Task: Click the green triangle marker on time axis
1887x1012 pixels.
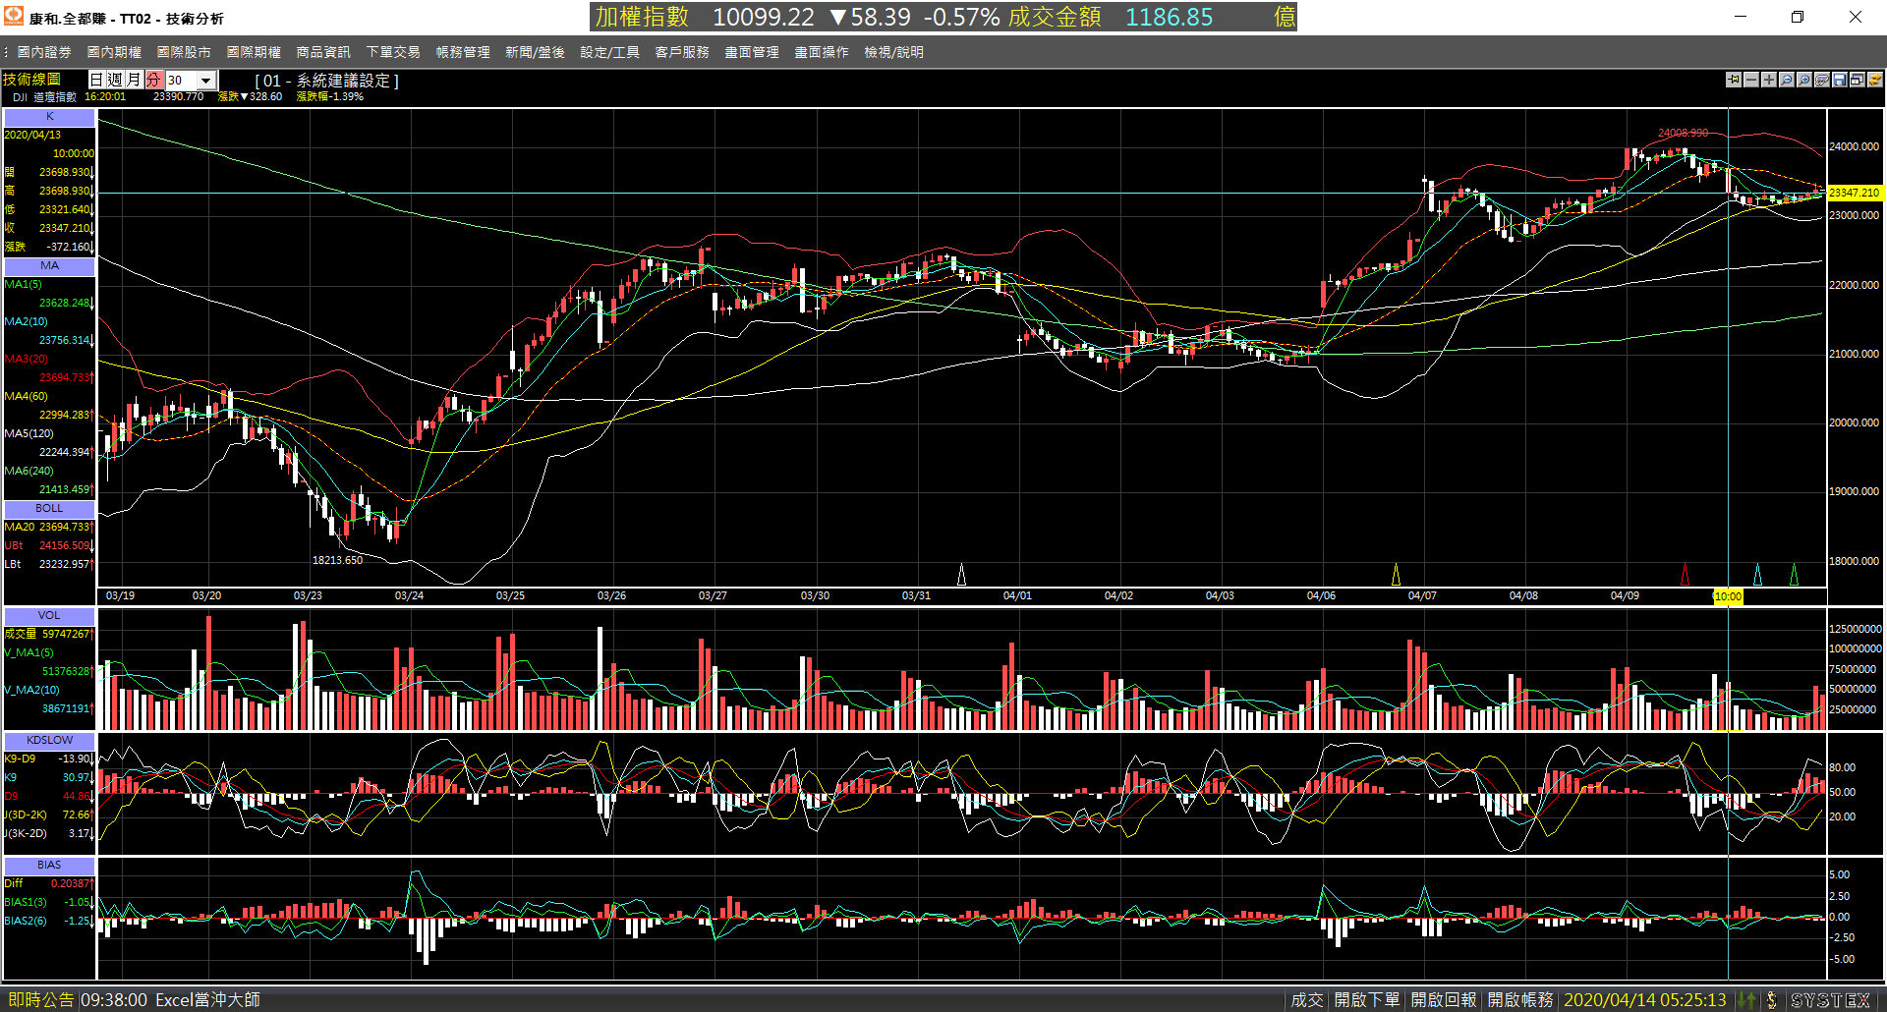Action: [1794, 575]
